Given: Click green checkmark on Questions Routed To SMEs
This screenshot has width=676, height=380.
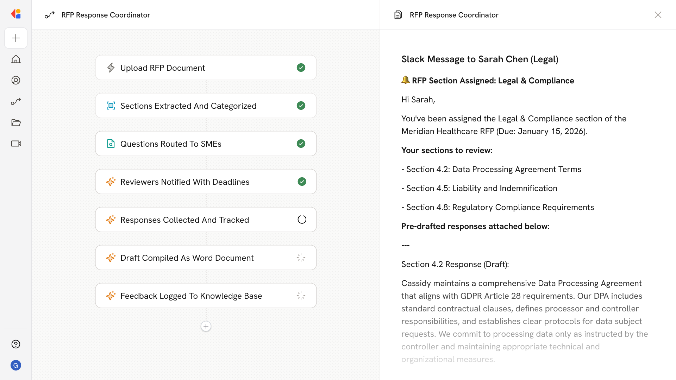Looking at the screenshot, I should click(301, 144).
